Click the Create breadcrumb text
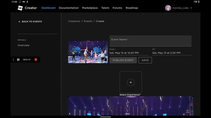 (x=100, y=21)
